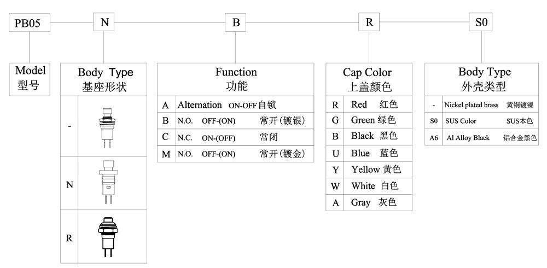Pick the N.O. OFF-(ON) 镀金 row
Viewport: 547px width, 268px height.
[x=235, y=154]
